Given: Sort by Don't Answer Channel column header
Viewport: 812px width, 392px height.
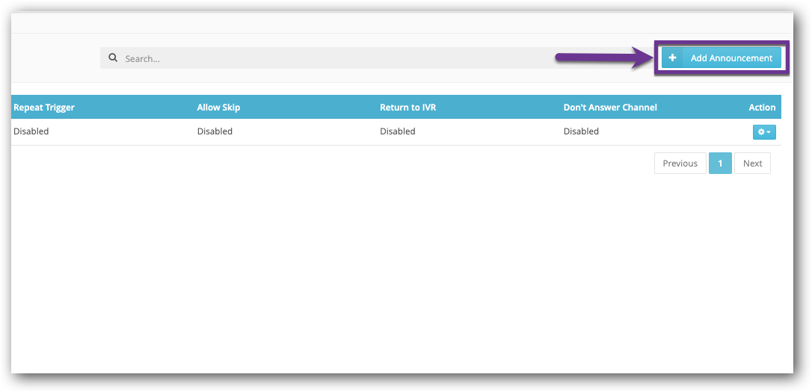Looking at the screenshot, I should click(610, 108).
